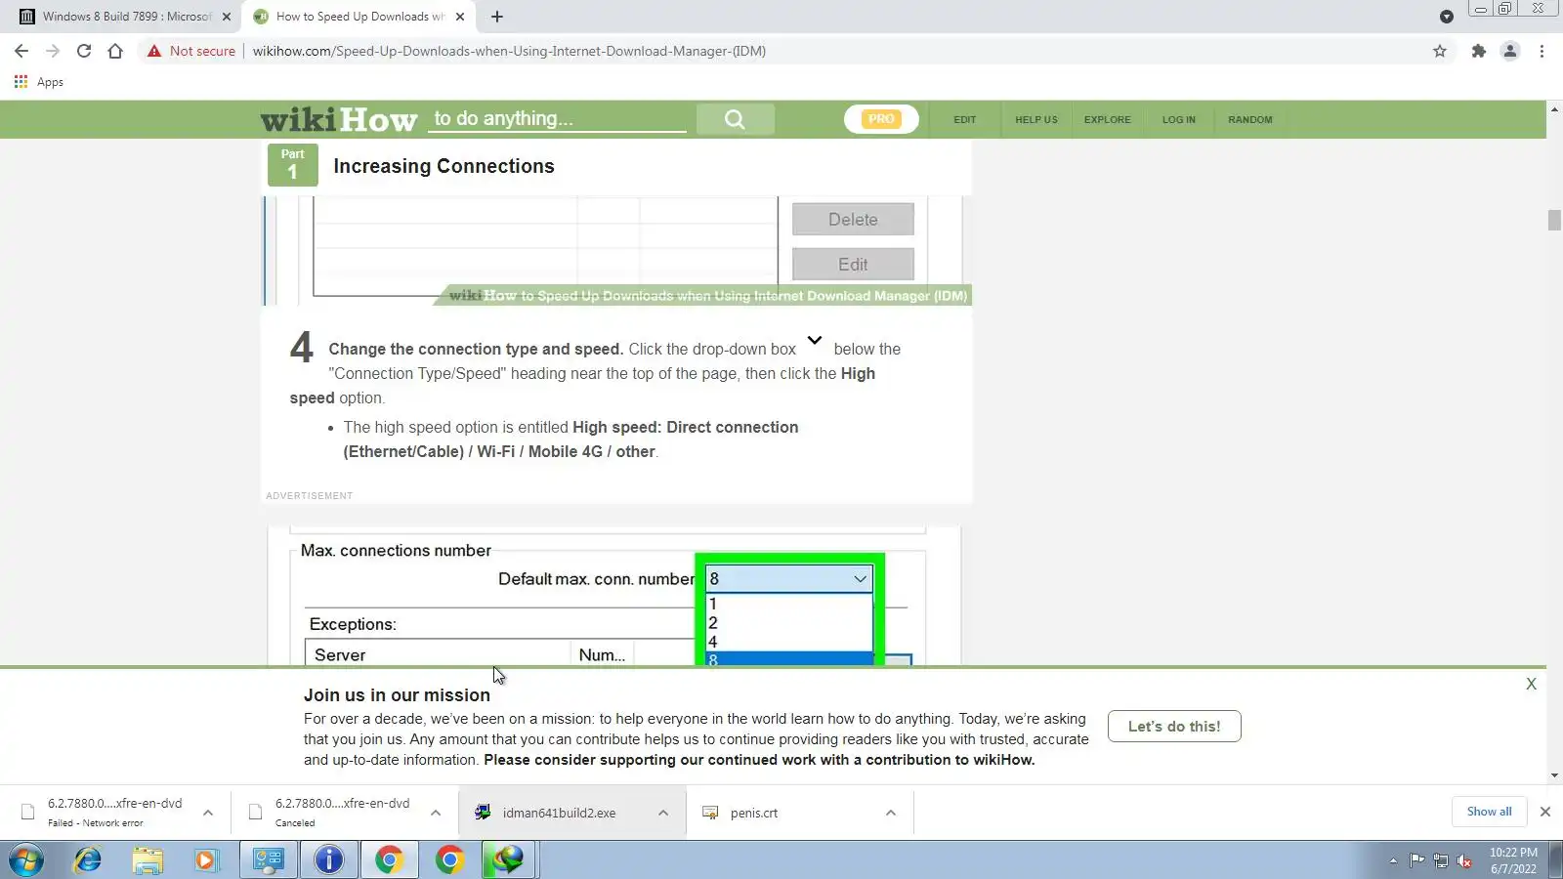Open the Apps bookmarks shortcut
Image resolution: width=1563 pixels, height=879 pixels.
(39, 82)
